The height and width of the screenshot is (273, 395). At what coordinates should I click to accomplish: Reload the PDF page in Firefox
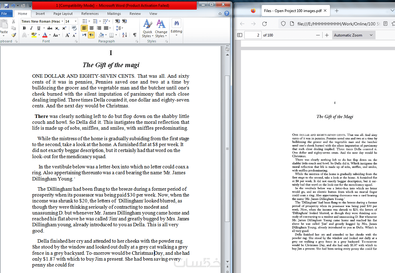pyautogui.click(x=264, y=24)
